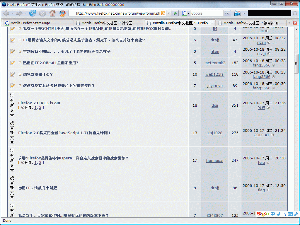This screenshot has height=225, width=300.
Task: Close the current tab with red X
Action: 295,23
